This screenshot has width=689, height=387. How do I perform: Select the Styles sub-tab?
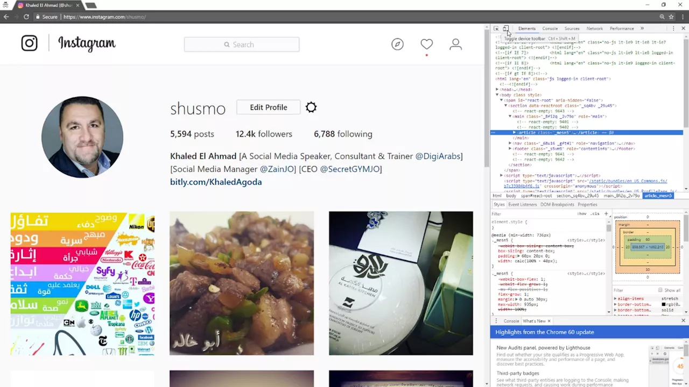coord(499,205)
